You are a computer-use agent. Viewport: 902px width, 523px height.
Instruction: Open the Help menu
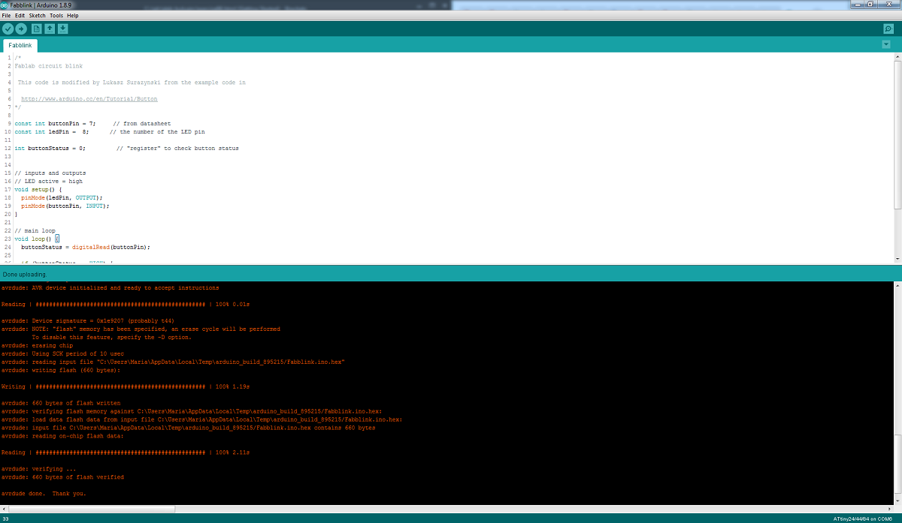(x=72, y=15)
